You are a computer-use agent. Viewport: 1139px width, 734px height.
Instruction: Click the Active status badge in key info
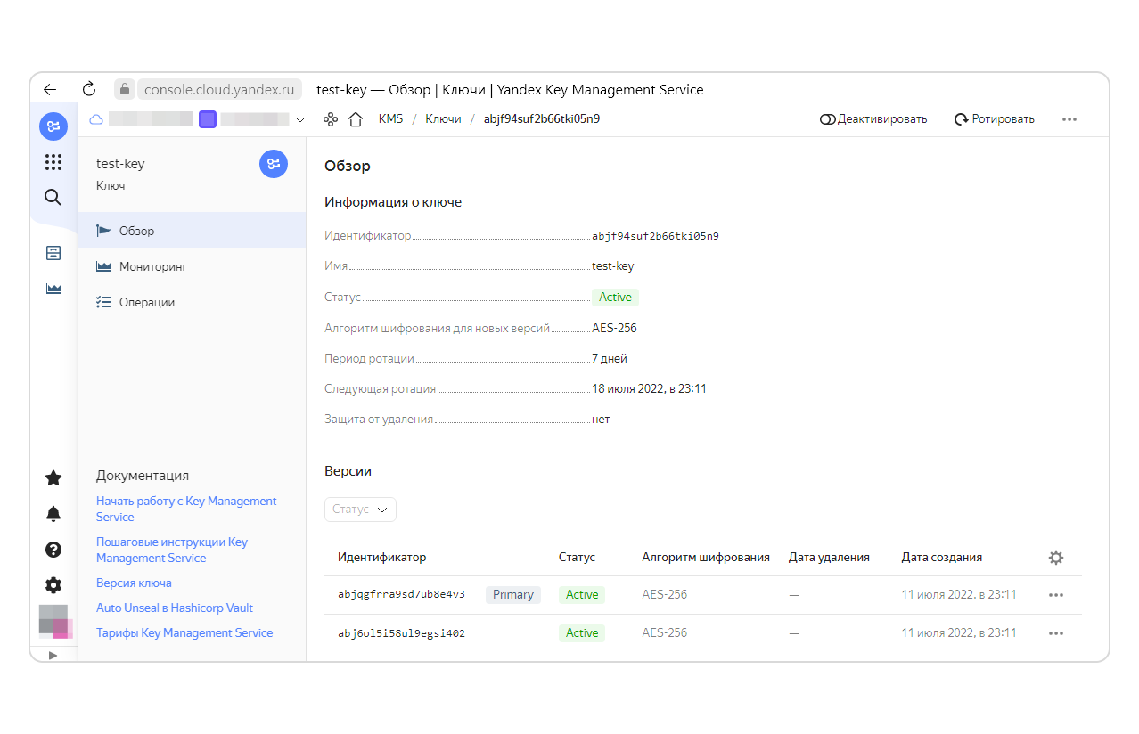point(615,297)
